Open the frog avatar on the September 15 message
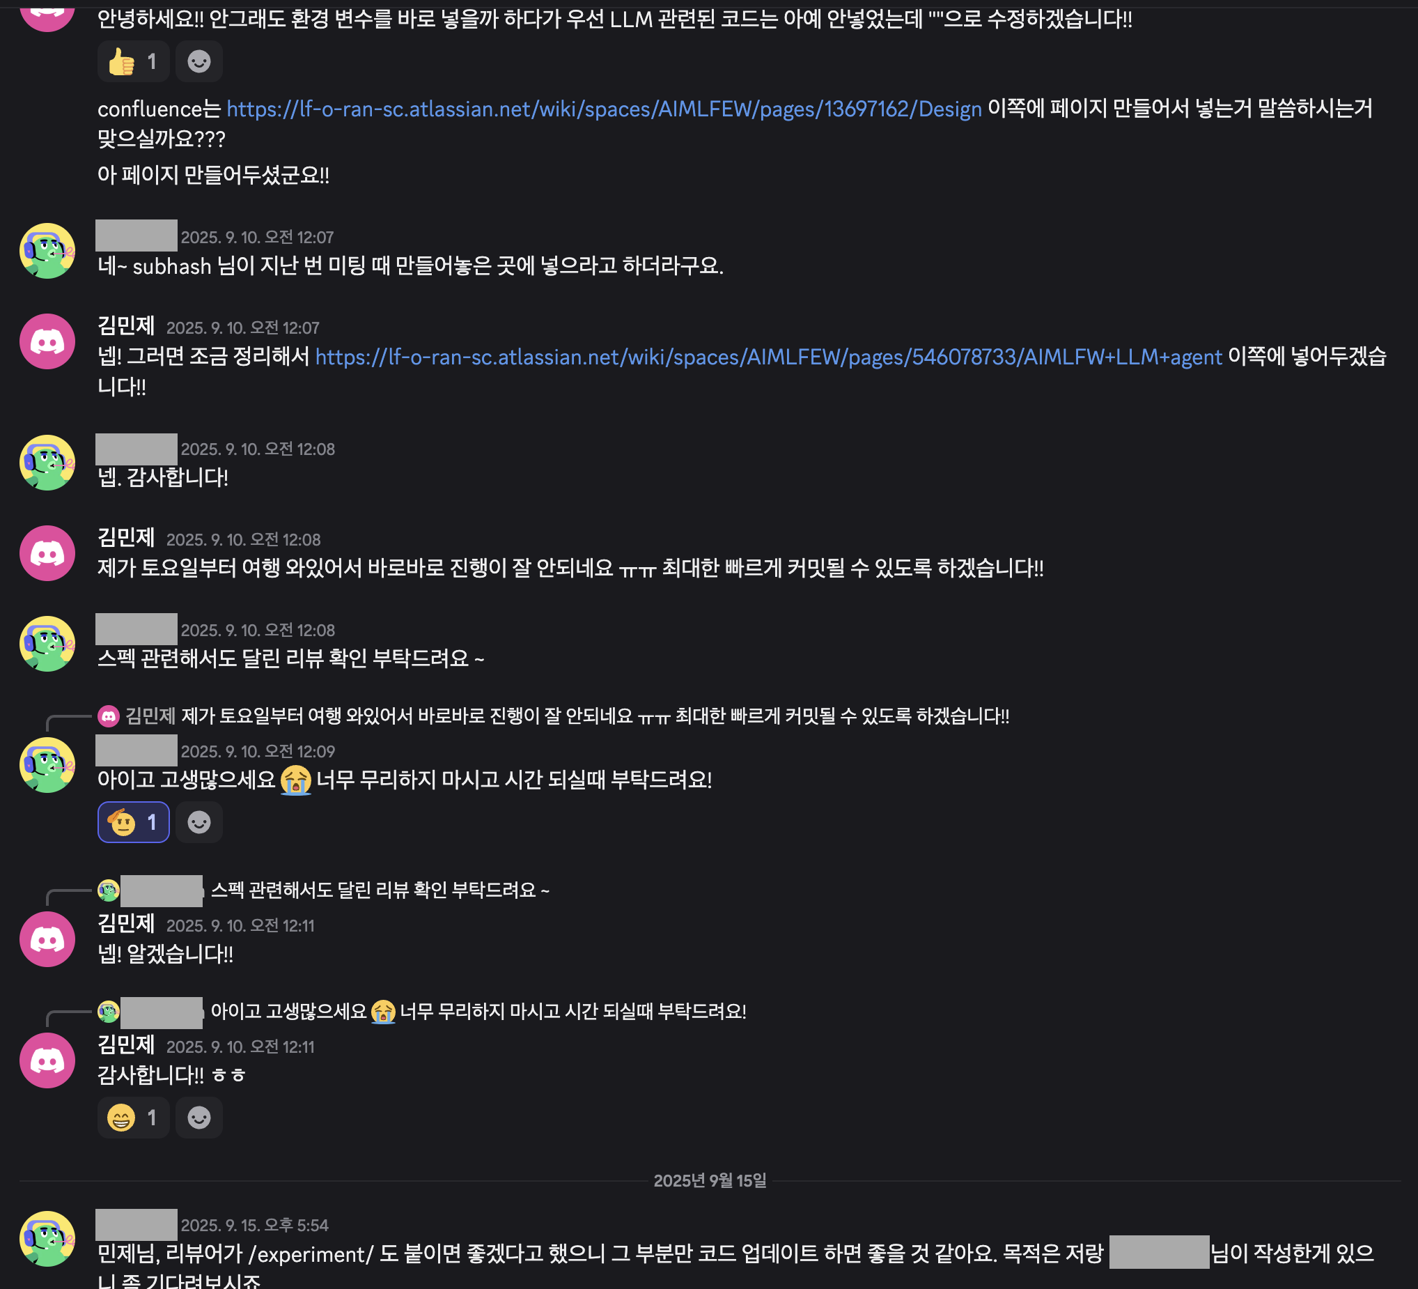This screenshot has width=1418, height=1289. (47, 1239)
